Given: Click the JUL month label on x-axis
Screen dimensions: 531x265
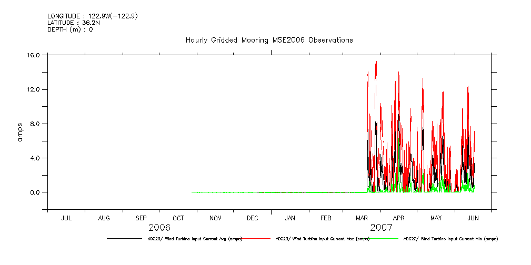Looking at the screenshot, I should pyautogui.click(x=66, y=218).
